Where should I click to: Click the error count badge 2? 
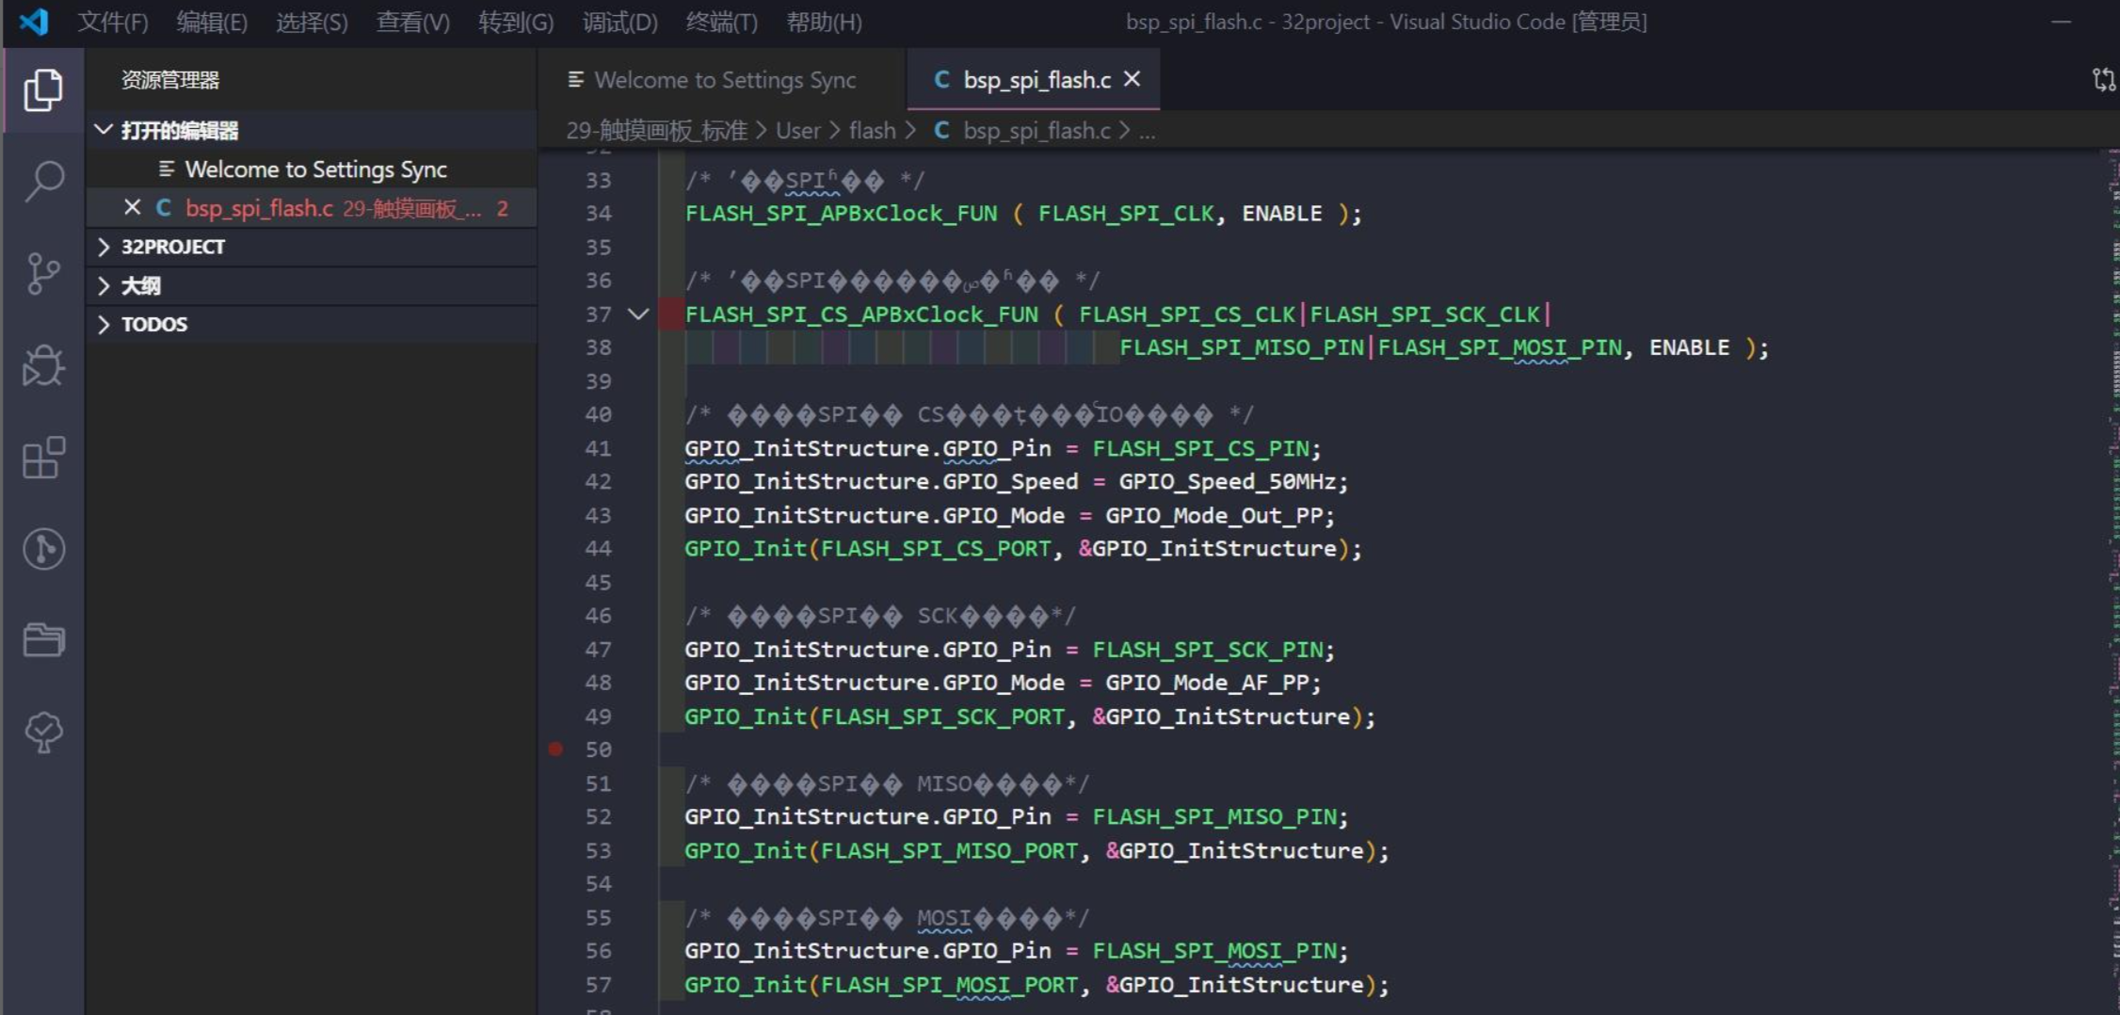(503, 208)
